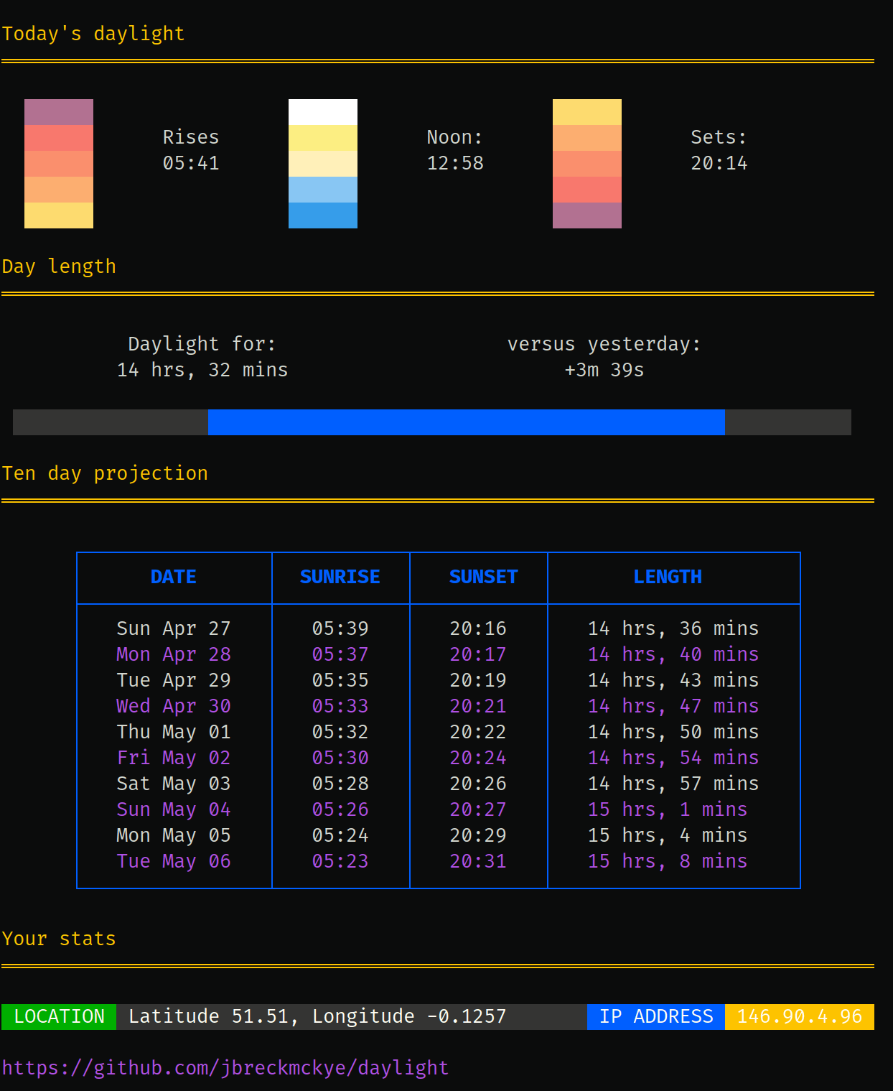Screen dimensions: 893x1091
Task: Select the SUNRISE column header
Action: (340, 577)
